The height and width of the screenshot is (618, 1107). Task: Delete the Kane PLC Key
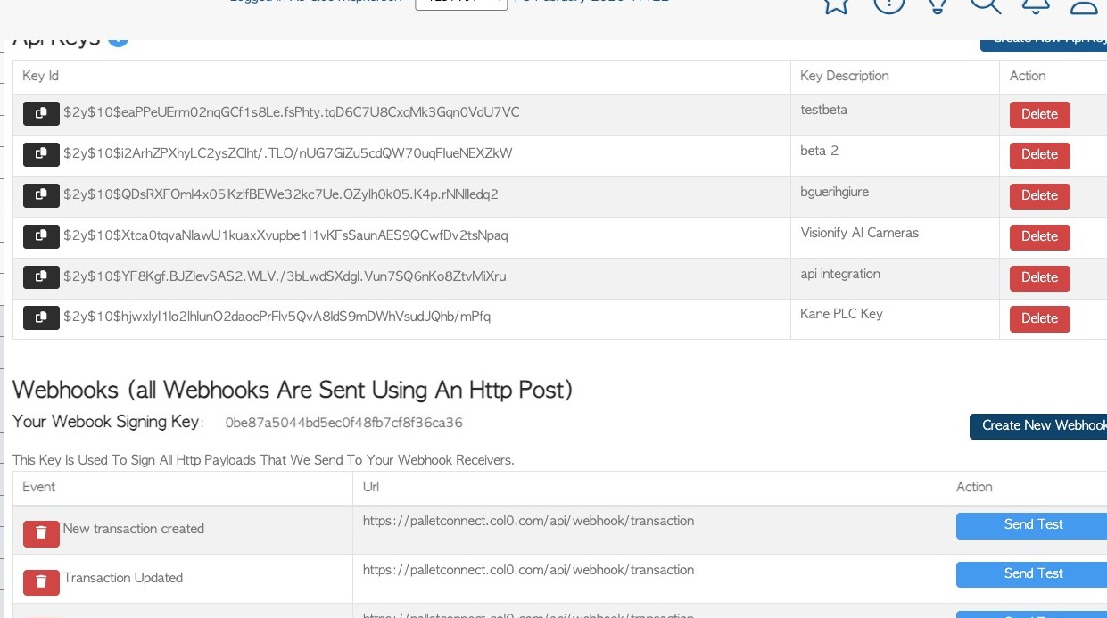coord(1039,318)
